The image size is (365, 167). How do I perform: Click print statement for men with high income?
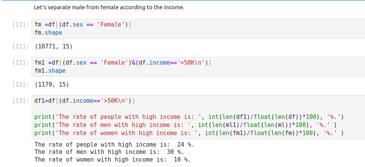pos(185,125)
